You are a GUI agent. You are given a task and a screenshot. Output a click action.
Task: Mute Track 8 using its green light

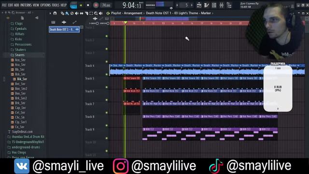(x=107, y=126)
